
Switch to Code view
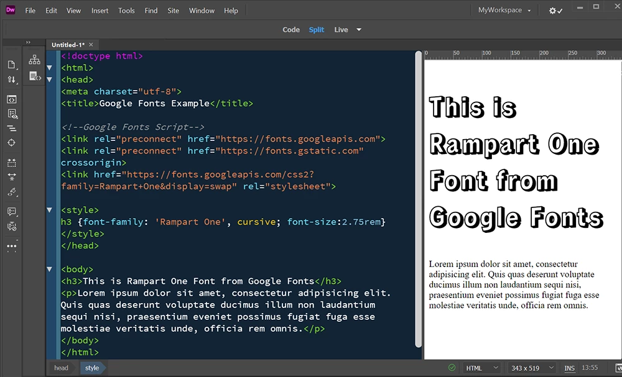point(290,30)
